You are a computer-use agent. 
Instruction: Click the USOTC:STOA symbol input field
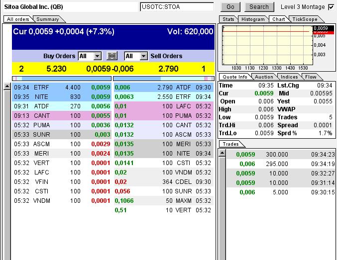coord(177,7)
